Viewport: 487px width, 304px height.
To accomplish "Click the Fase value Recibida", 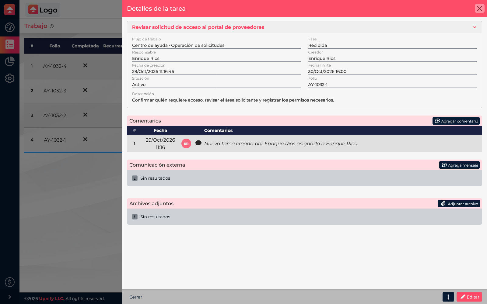I will (317, 45).
